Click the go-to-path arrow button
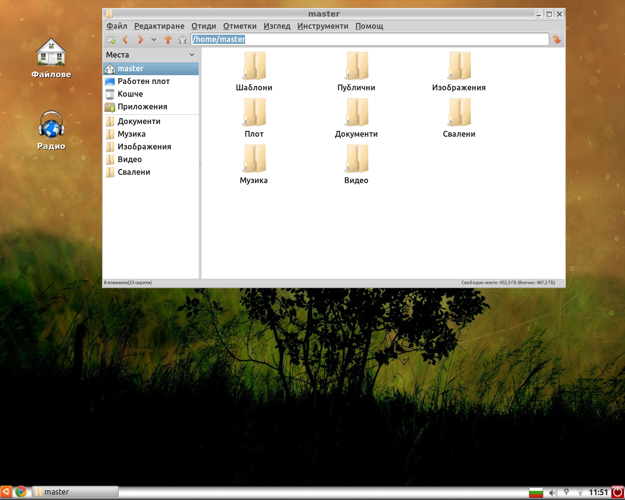 pos(557,40)
